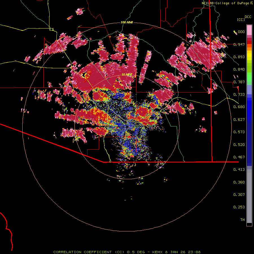The image size is (254, 254).
Task: Click the 0.520 scale value
Action: point(239,145)
